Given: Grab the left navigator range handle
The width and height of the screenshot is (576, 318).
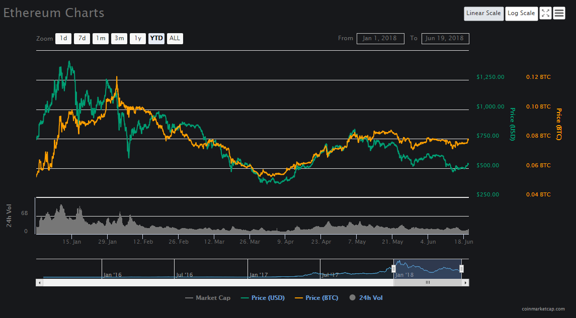Looking at the screenshot, I should click(393, 269).
